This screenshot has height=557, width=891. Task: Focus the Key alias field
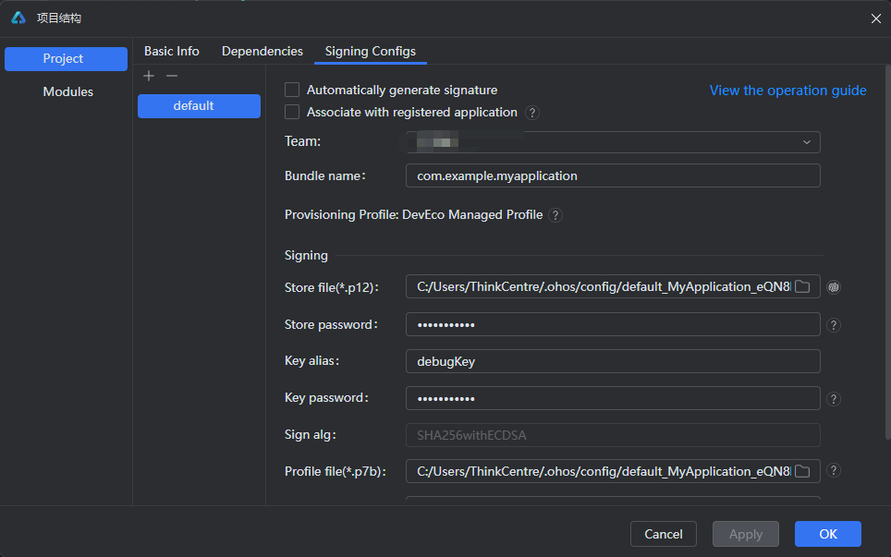point(613,361)
